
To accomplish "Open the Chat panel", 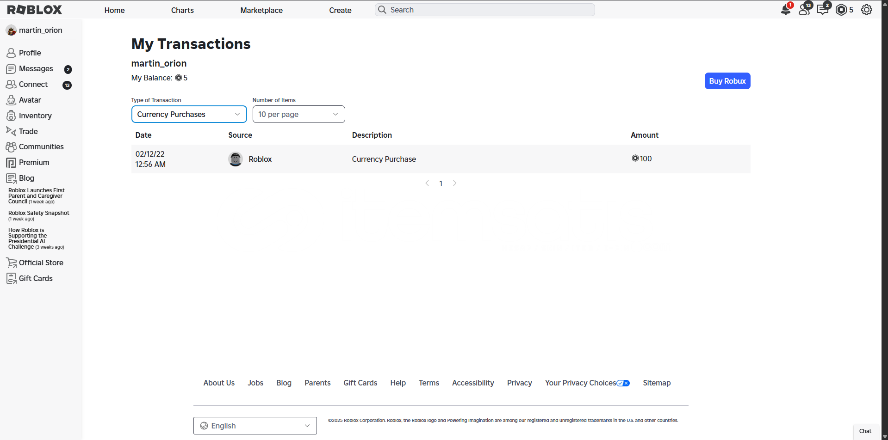I will [865, 431].
